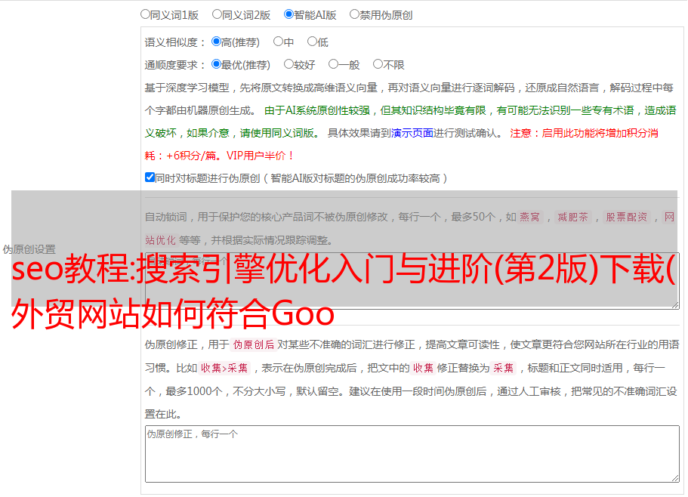688x497 pixels.
Task: Click the 伪原创设置 section label
Action: pos(29,249)
